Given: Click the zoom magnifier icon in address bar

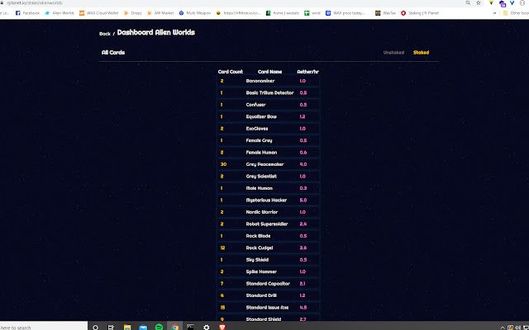Looking at the screenshot, I should [x=468, y=2].
